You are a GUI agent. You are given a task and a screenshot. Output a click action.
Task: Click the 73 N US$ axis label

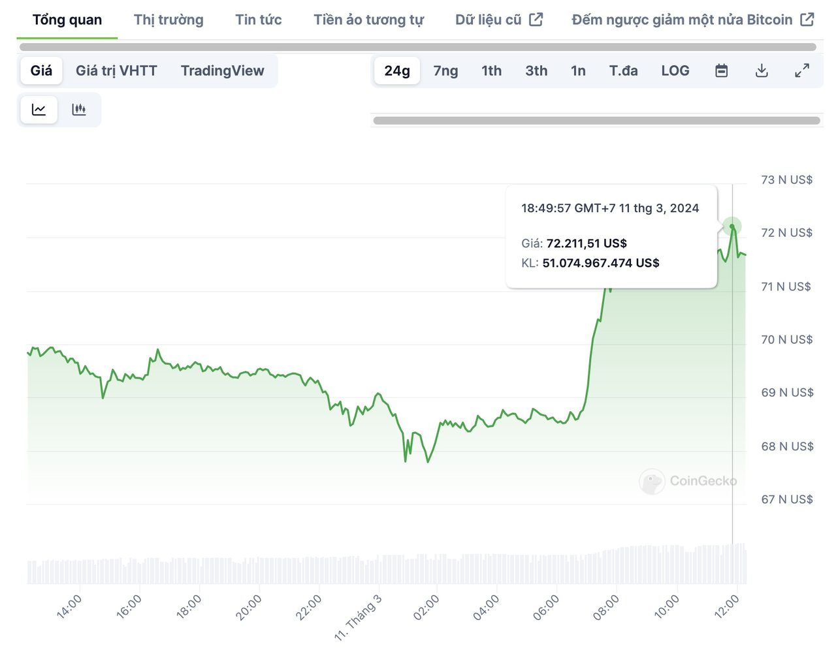pyautogui.click(x=787, y=179)
